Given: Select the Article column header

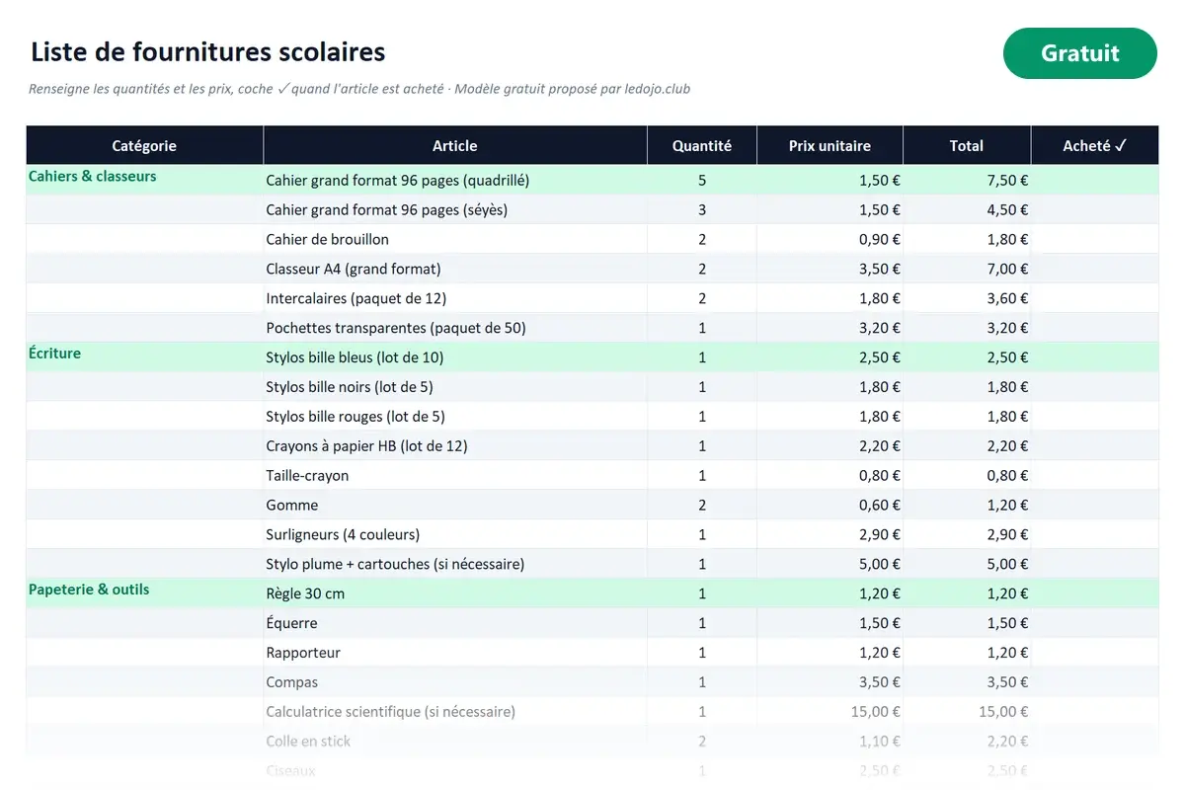Looking at the screenshot, I should pos(455,145).
